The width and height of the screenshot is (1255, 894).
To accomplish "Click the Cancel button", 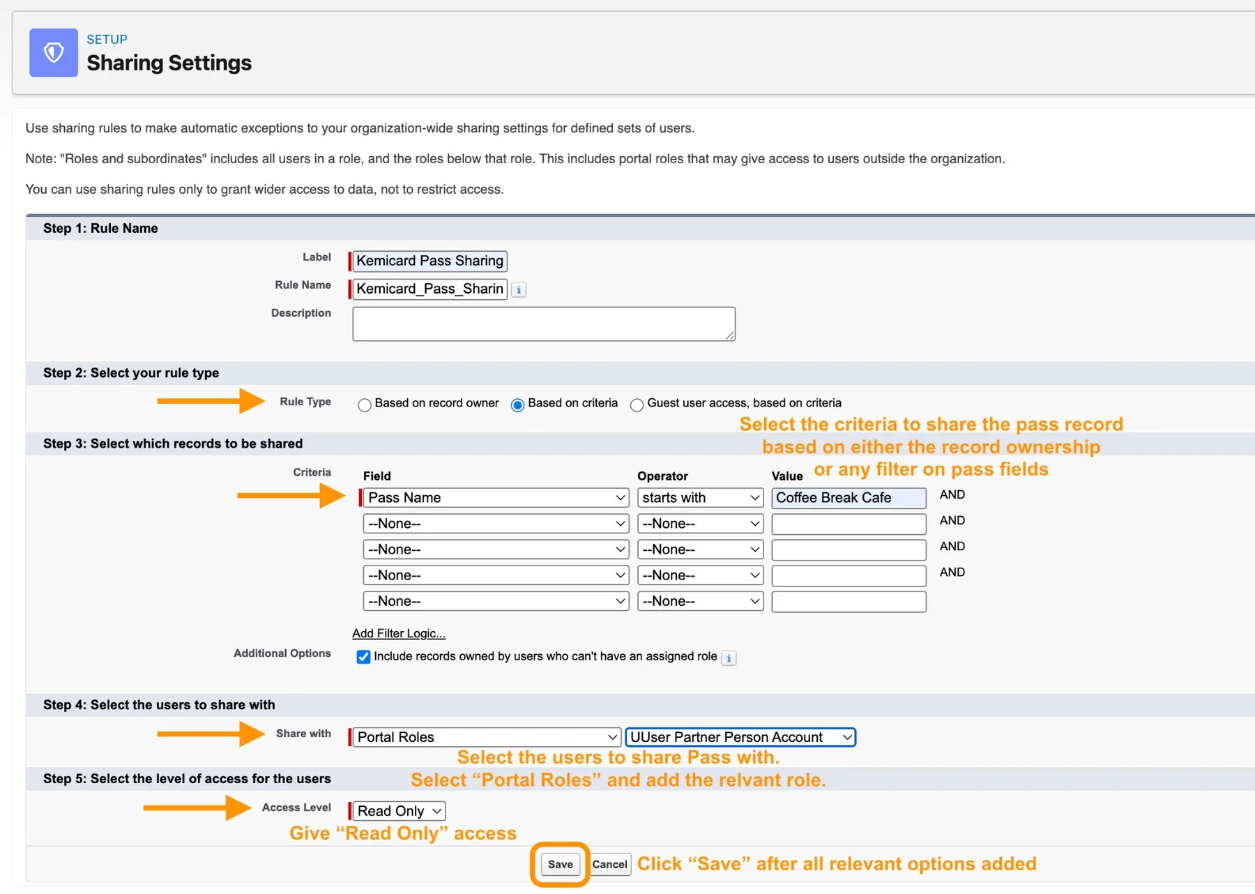I will [610, 865].
